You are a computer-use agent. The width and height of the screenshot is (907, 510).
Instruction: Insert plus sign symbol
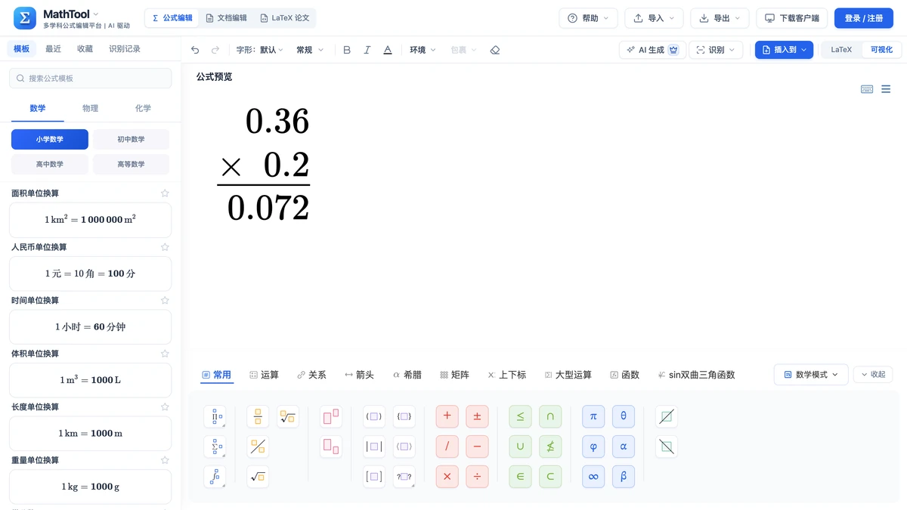[x=447, y=416]
